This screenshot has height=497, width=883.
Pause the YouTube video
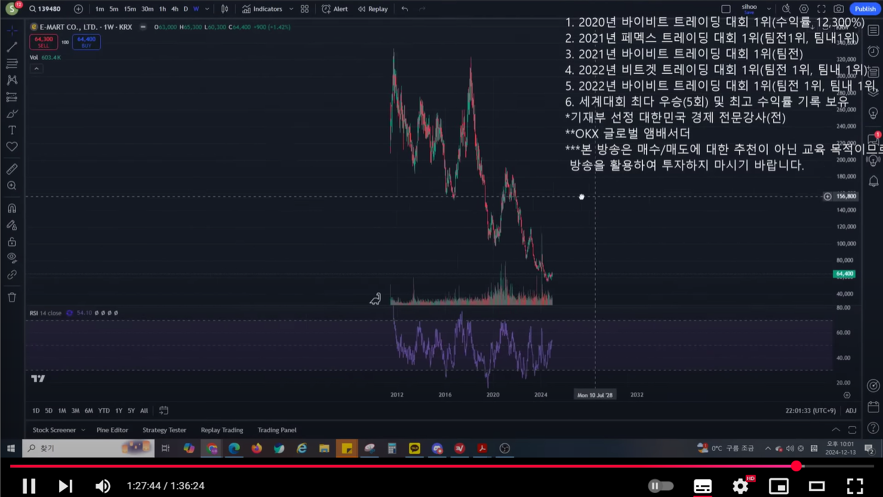click(x=29, y=486)
